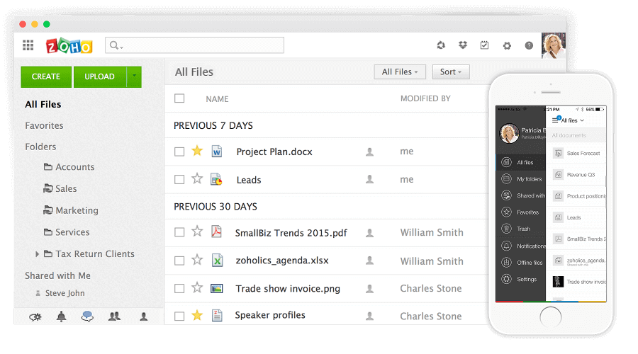
Task: Click the notifications bell in bottom bar
Action: tap(61, 317)
